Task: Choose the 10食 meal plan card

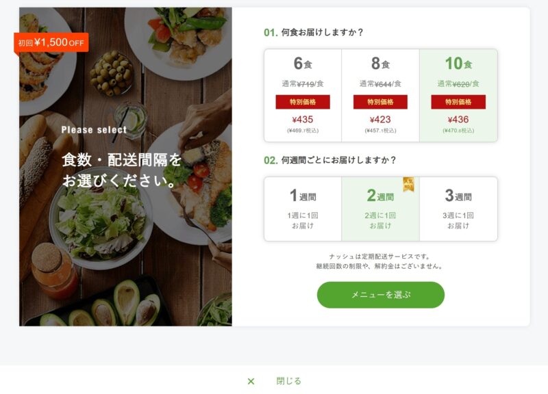Action: pos(458,95)
